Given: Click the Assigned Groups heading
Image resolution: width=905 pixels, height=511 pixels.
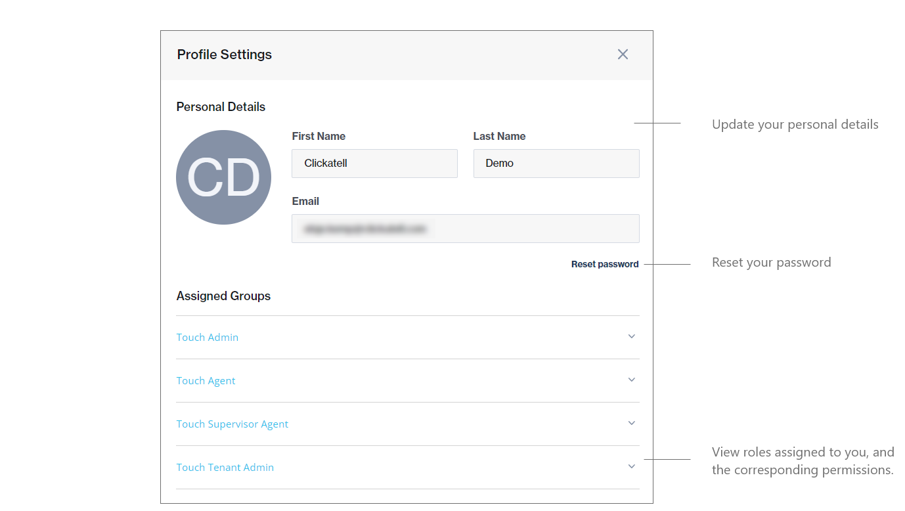Looking at the screenshot, I should pyautogui.click(x=223, y=296).
